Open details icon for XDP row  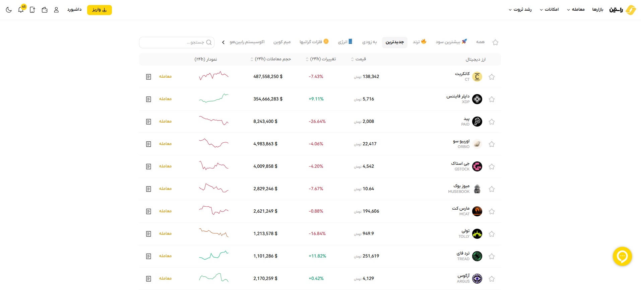(x=149, y=99)
